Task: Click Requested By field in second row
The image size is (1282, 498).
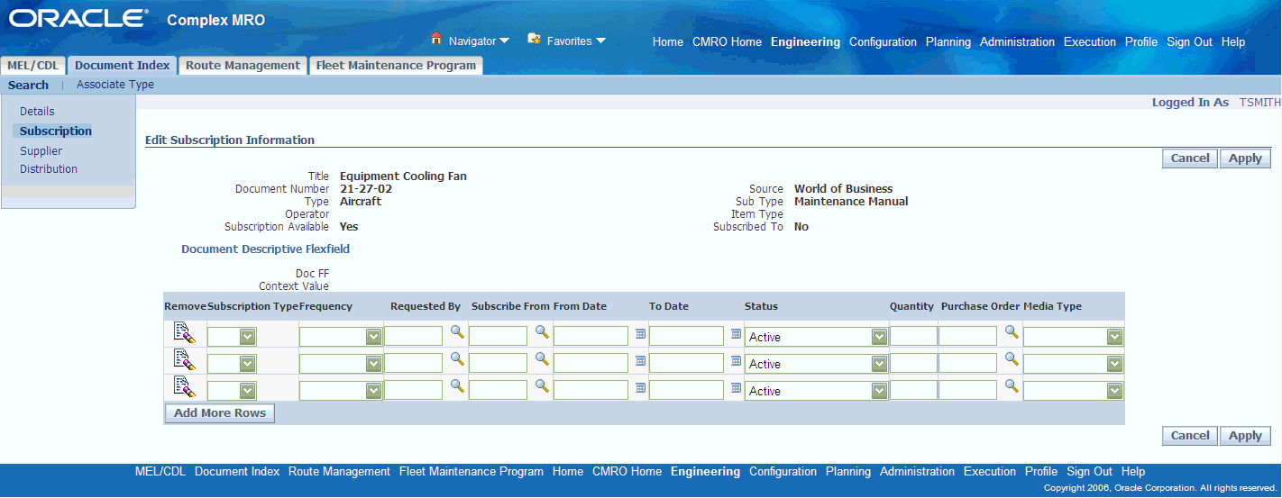Action: pos(414,364)
